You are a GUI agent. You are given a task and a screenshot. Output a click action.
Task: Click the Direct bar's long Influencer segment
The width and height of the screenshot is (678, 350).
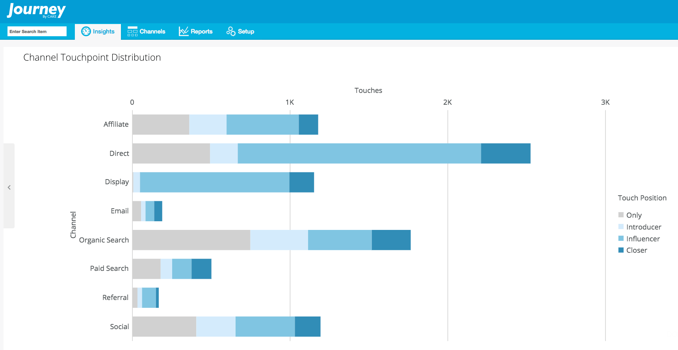359,154
